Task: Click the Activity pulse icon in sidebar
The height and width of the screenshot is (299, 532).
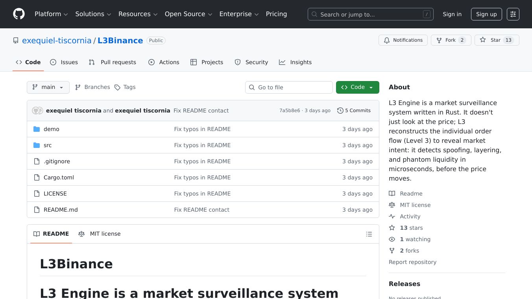Action: (392, 216)
